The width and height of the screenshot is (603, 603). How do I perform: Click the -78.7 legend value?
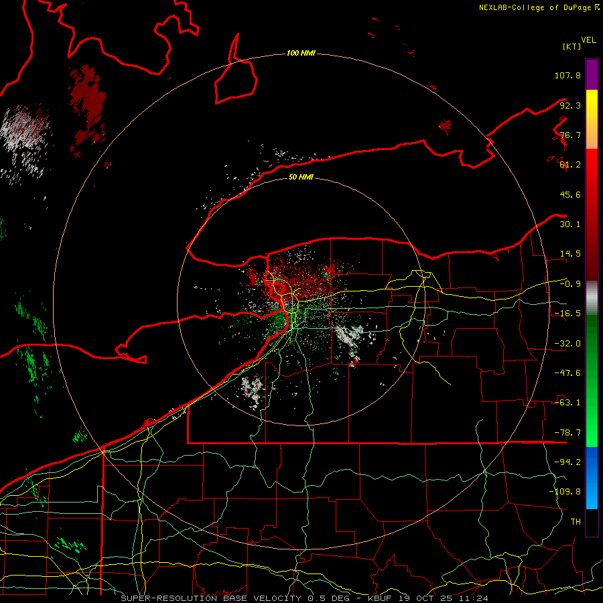tap(567, 433)
